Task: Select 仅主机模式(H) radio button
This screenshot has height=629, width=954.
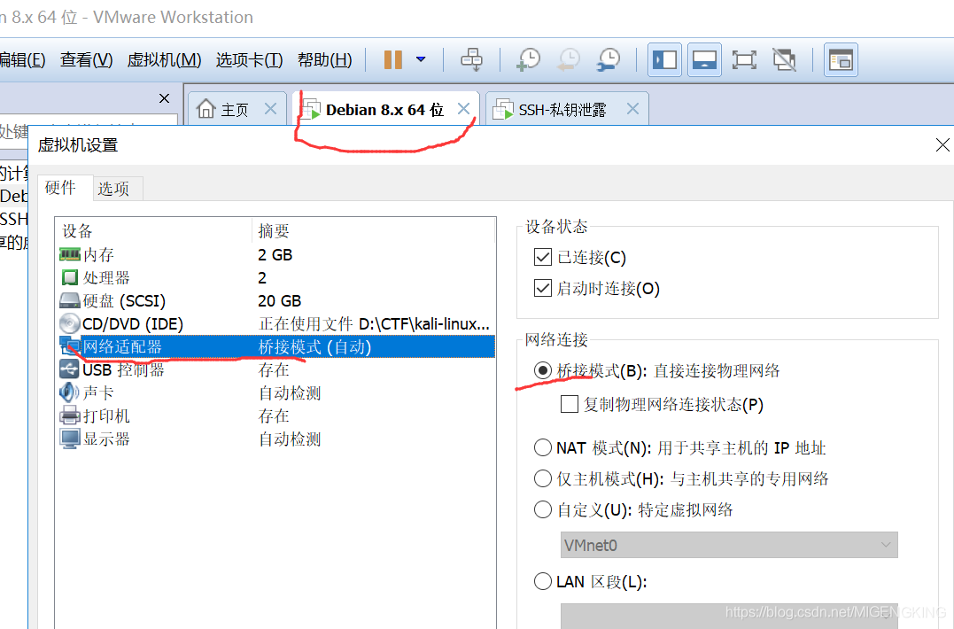Action: click(543, 478)
